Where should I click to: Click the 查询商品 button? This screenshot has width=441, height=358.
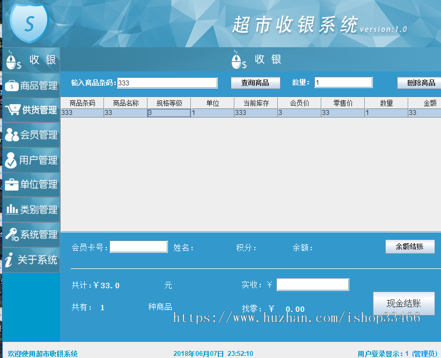coord(255,83)
